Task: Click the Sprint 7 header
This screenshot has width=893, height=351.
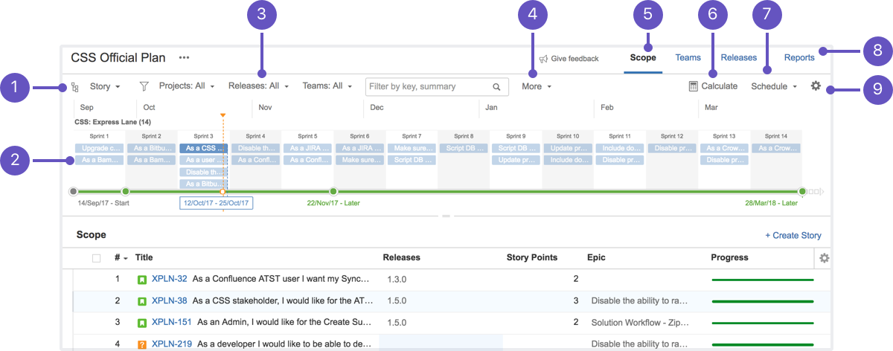Action: [412, 136]
